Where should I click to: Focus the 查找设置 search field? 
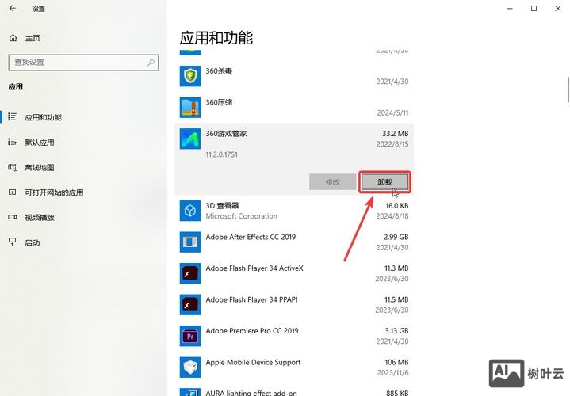pyautogui.click(x=83, y=62)
